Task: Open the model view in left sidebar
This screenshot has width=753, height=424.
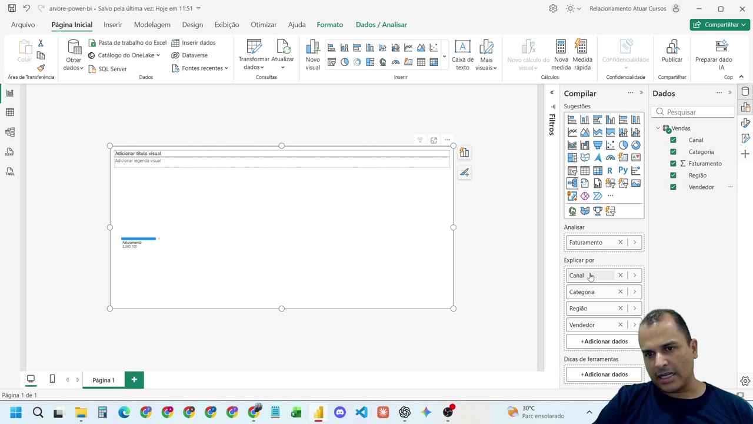Action: coord(10,132)
